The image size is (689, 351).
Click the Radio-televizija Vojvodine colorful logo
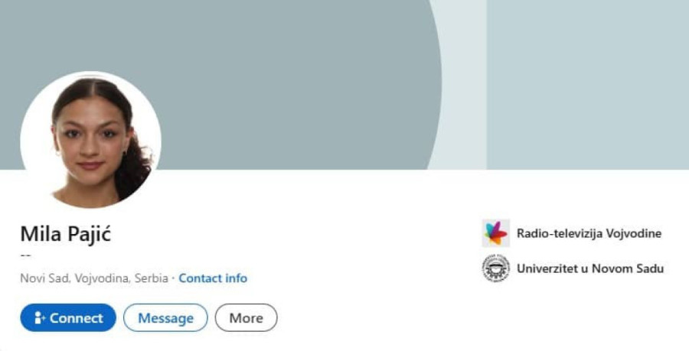point(495,233)
